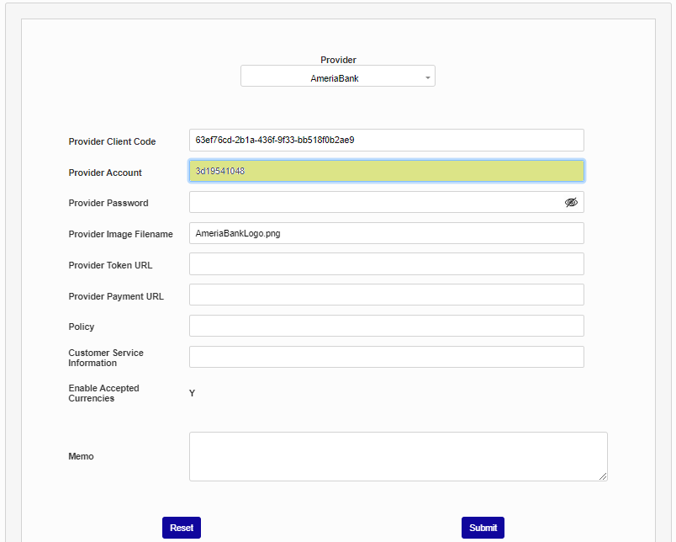Click the Provider dropdown arrow
The width and height of the screenshot is (676, 542).
427,78
